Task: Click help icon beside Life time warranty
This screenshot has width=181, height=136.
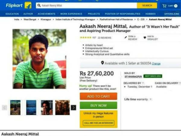Action: click(151, 99)
